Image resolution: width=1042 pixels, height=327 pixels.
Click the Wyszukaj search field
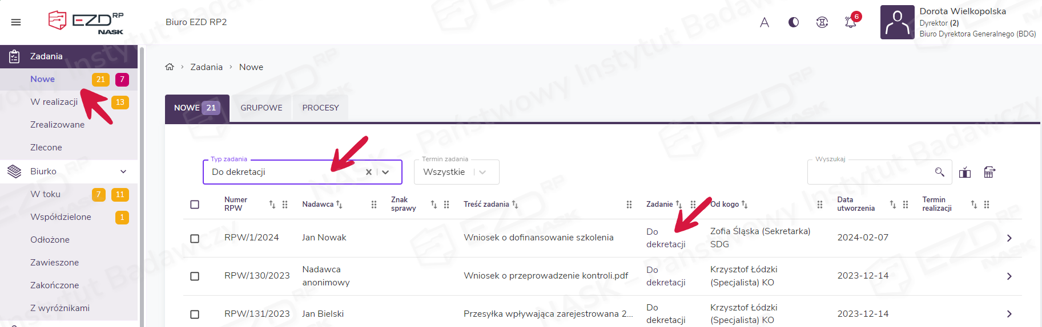point(871,173)
